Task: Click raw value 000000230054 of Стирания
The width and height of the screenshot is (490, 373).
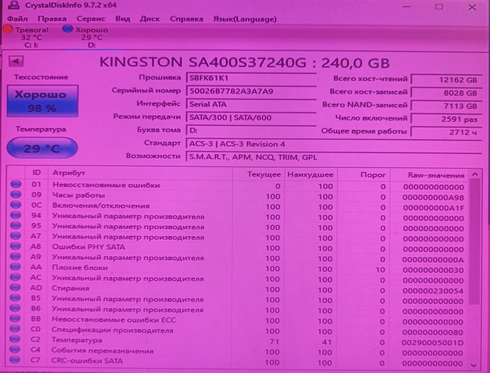Action: point(433,291)
